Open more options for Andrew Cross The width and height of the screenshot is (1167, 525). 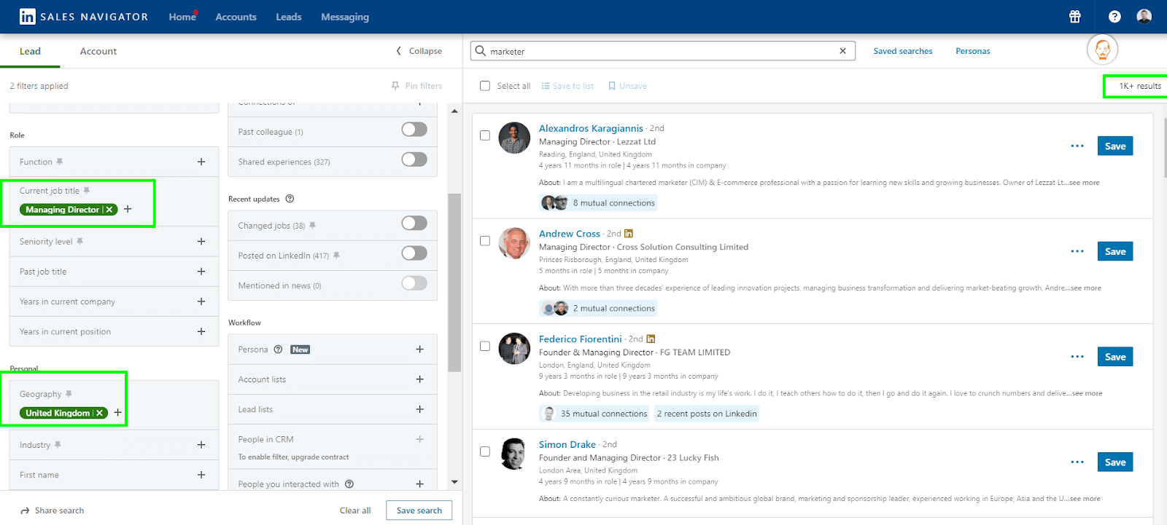pos(1077,251)
